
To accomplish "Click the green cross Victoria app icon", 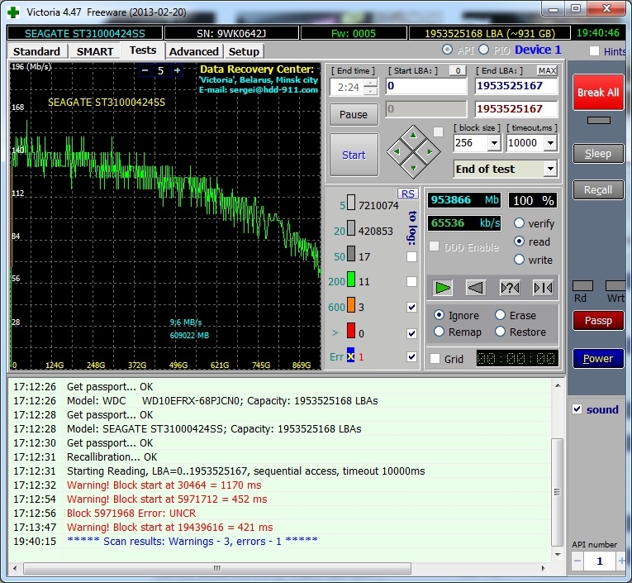I will click(x=13, y=12).
